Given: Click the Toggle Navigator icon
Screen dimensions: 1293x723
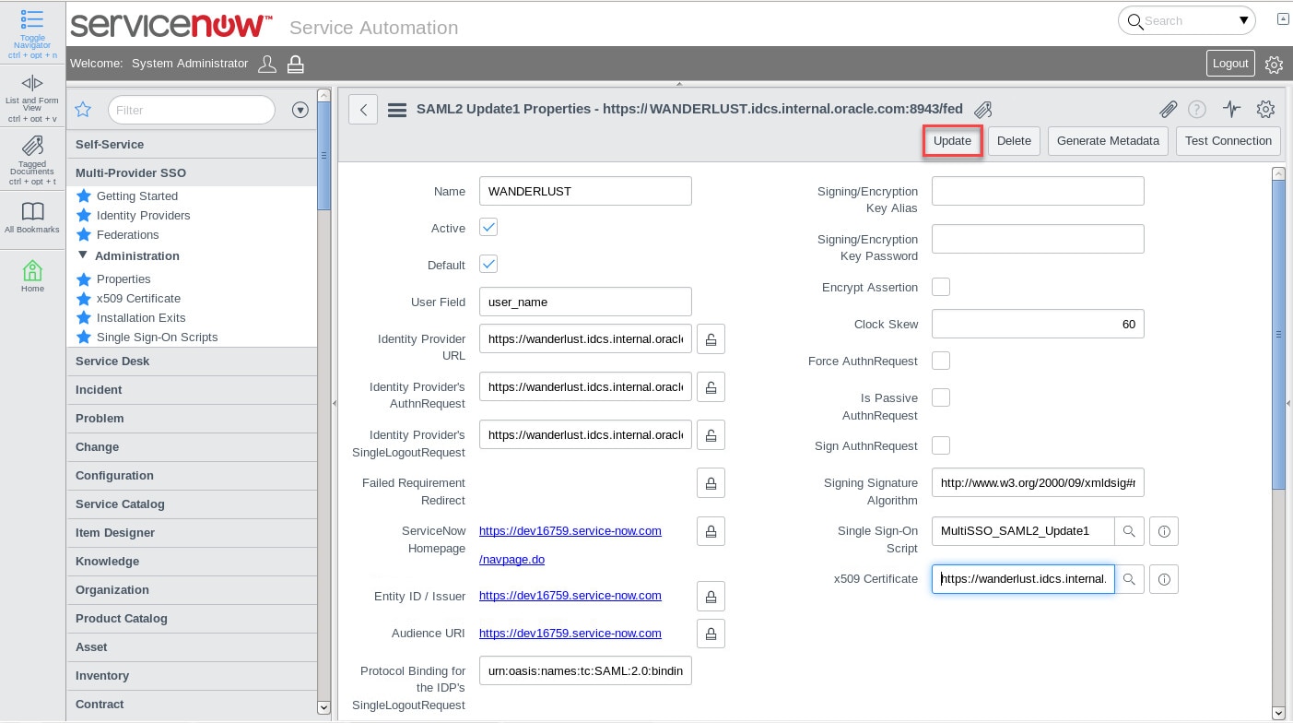Looking at the screenshot, I should point(32,19).
